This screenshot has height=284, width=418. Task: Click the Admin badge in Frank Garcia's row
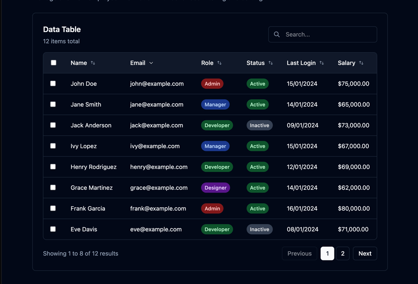pos(212,208)
